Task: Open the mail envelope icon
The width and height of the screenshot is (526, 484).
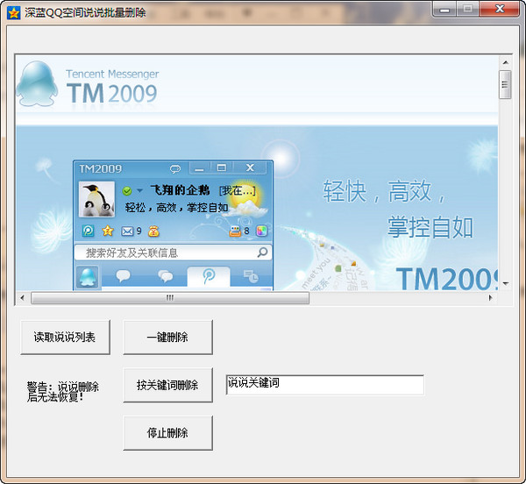Action: point(127,231)
